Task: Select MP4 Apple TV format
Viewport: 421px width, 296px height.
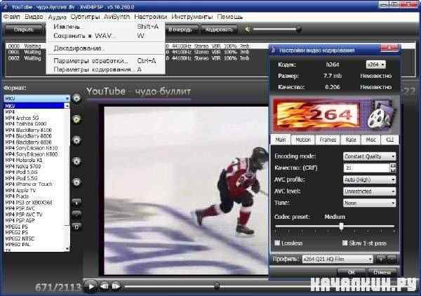Action: point(34,190)
